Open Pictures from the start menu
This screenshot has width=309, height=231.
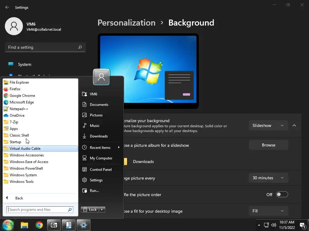(x=100, y=115)
